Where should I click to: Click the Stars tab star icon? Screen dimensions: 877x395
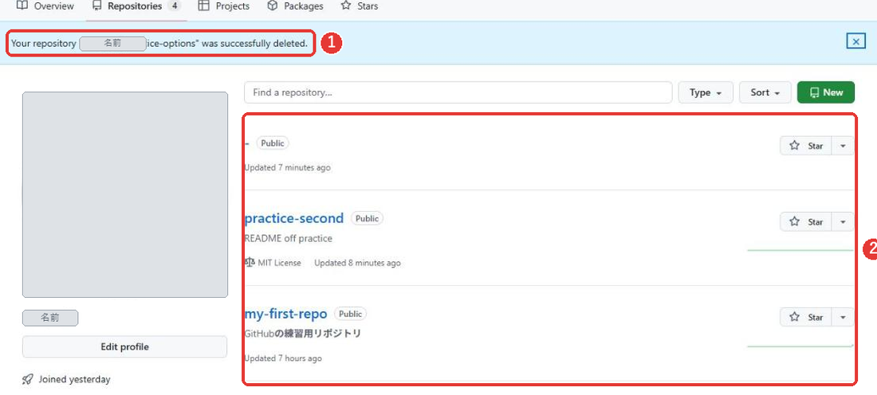pos(346,6)
